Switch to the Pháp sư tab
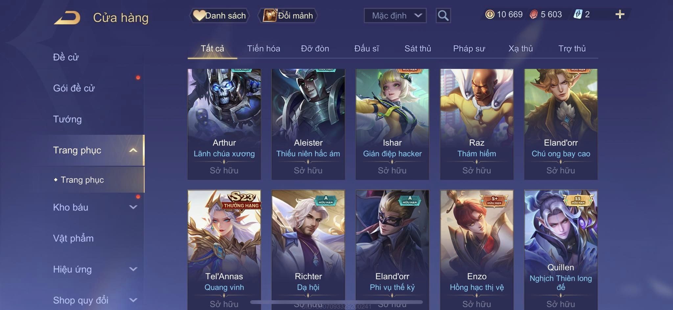 pos(469,48)
